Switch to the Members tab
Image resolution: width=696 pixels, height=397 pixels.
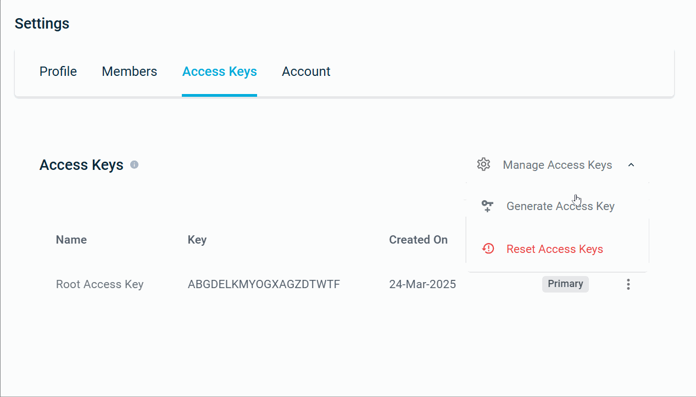coord(129,71)
